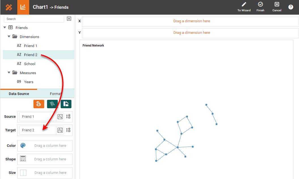Clear the search using the X icon
This screenshot has width=299, height=179.
[x=69, y=19]
